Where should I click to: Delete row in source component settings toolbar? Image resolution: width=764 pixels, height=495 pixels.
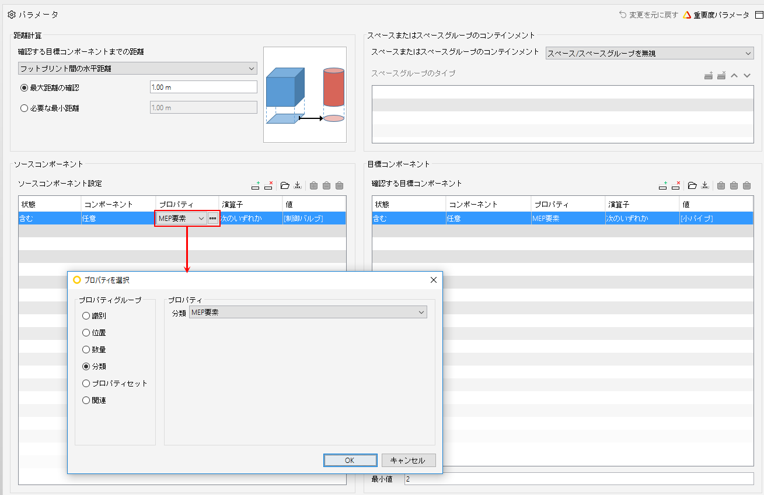[x=268, y=186]
